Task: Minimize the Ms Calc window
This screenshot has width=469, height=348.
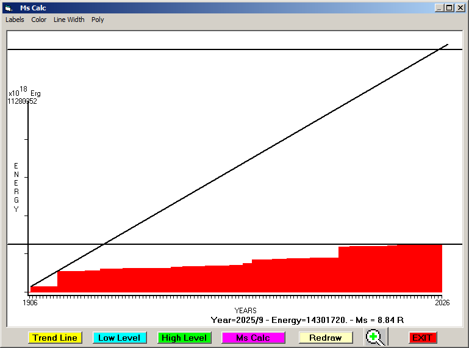Action: (x=439, y=8)
